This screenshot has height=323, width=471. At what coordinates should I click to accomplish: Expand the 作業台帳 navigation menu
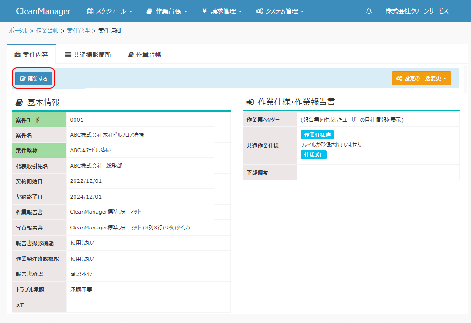167,11
